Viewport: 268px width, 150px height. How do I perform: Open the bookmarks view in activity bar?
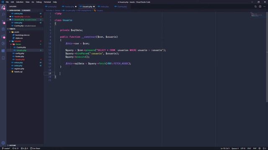click(3, 58)
